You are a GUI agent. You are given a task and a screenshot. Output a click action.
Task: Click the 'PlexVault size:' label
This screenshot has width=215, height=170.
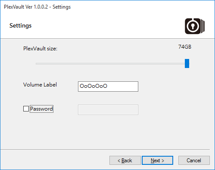(x=40, y=49)
